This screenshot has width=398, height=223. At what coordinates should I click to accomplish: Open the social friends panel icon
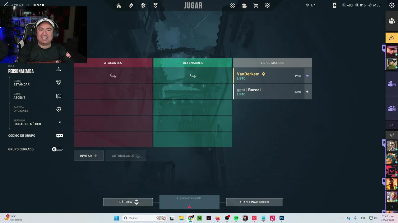[x=392, y=21]
